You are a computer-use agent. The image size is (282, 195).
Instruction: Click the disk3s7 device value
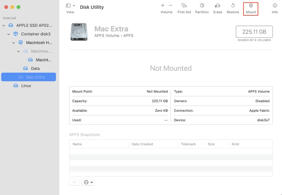click(263, 120)
